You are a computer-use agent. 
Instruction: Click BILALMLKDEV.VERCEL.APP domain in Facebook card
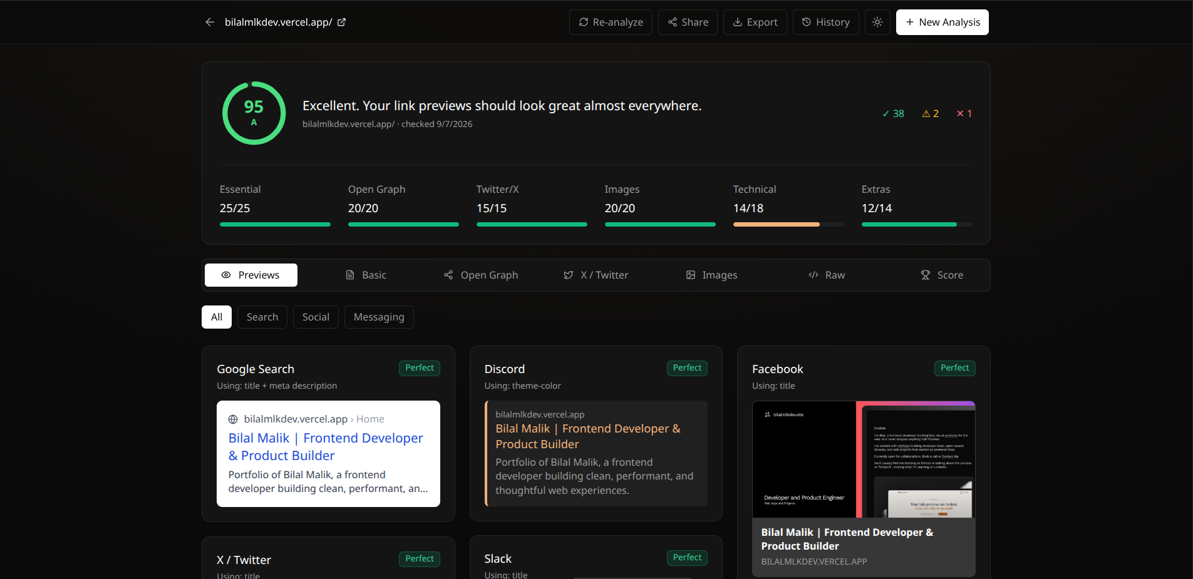(x=814, y=562)
